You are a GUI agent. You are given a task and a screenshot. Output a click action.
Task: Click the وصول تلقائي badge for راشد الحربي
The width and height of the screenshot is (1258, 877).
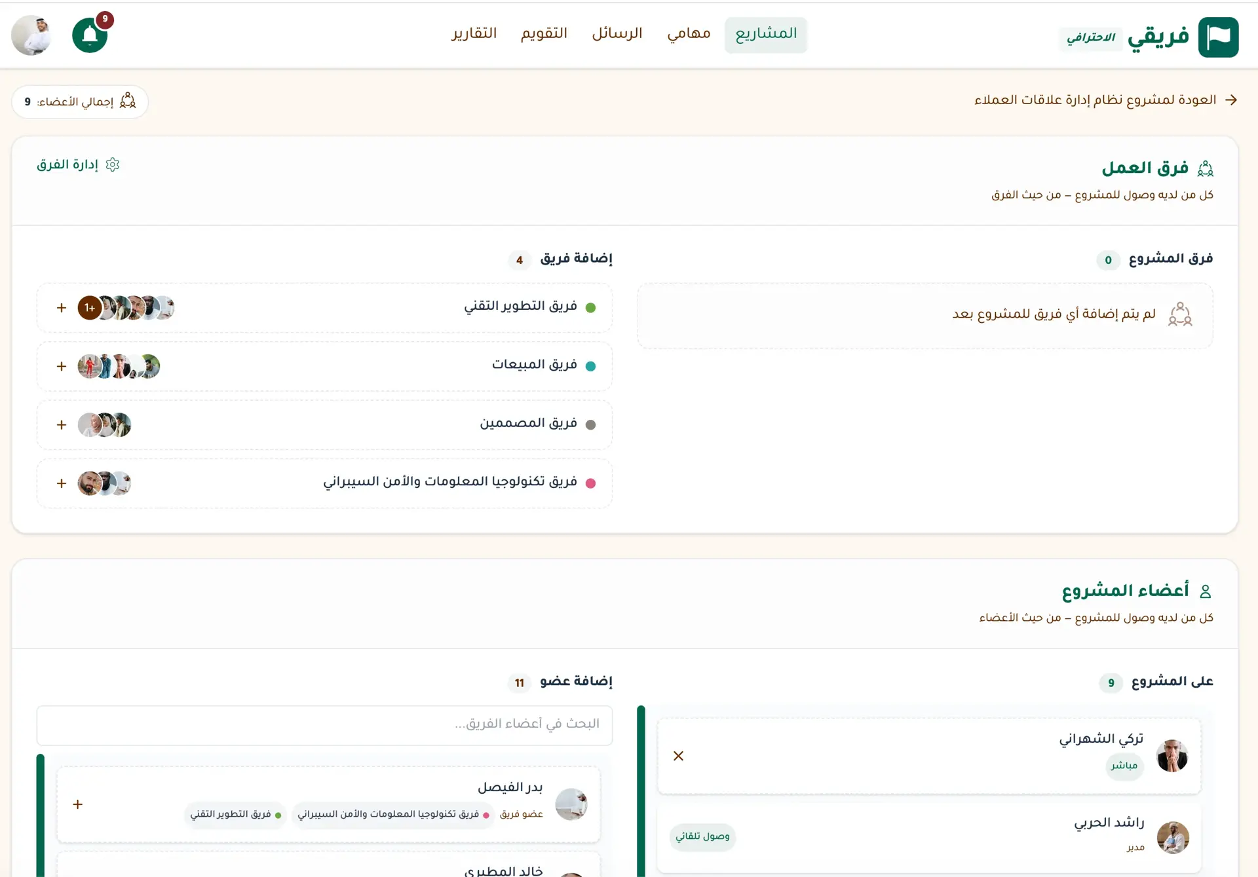tap(702, 837)
